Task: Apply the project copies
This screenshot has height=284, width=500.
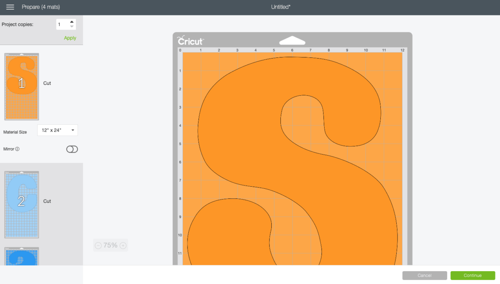Action: coord(70,38)
